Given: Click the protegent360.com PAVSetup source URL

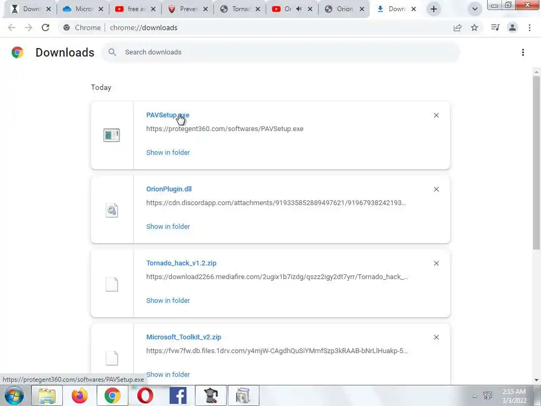Looking at the screenshot, I should coord(225,129).
